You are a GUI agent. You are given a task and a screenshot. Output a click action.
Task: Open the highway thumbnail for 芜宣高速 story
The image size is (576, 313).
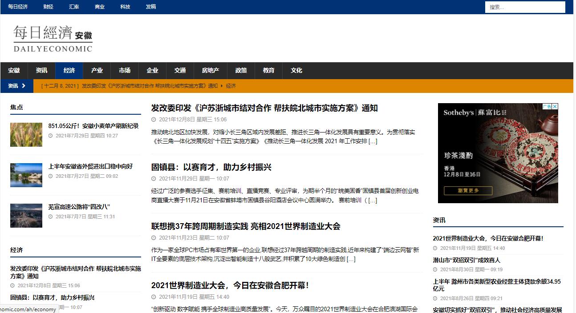click(26, 216)
